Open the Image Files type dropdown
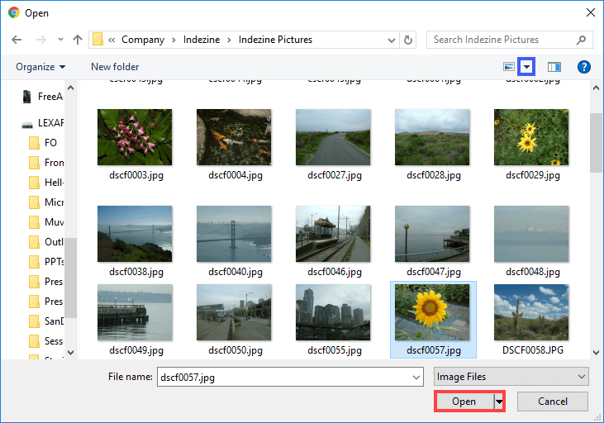The width and height of the screenshot is (604, 423). [511, 377]
